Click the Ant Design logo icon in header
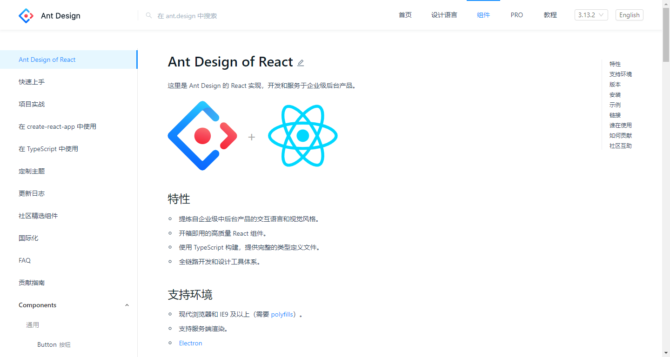 (26, 15)
